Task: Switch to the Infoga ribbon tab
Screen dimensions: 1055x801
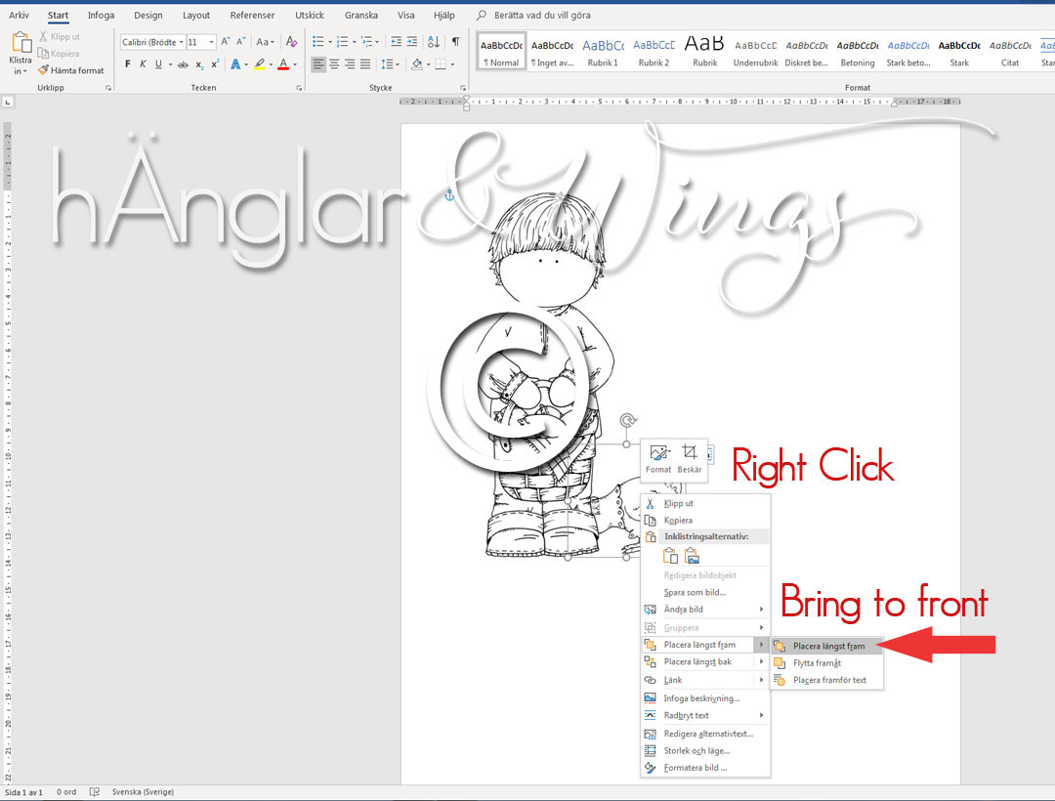Action: click(x=102, y=15)
